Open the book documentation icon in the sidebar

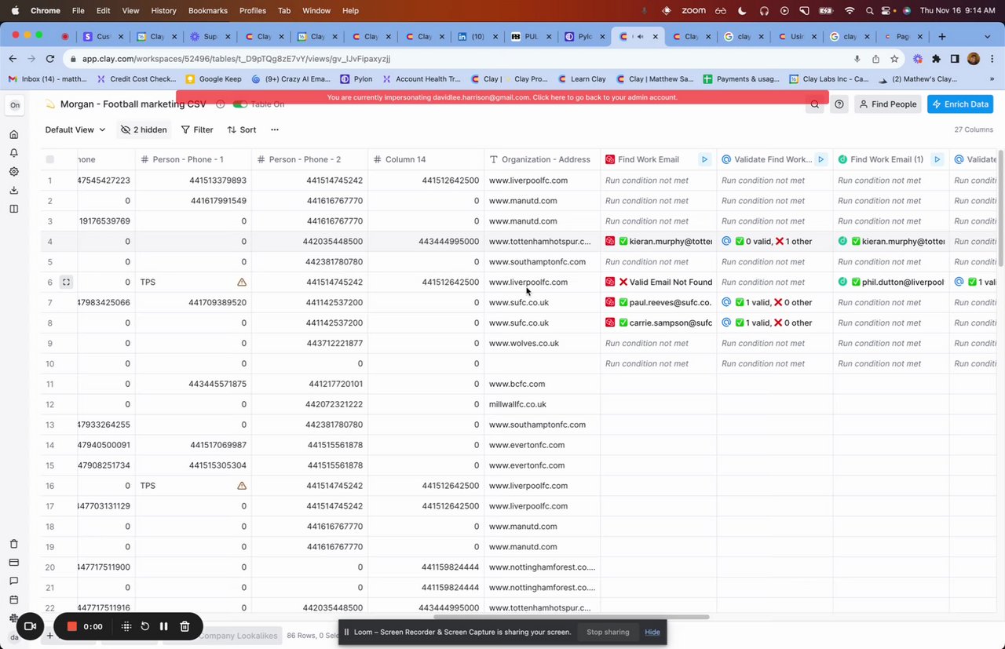point(14,209)
